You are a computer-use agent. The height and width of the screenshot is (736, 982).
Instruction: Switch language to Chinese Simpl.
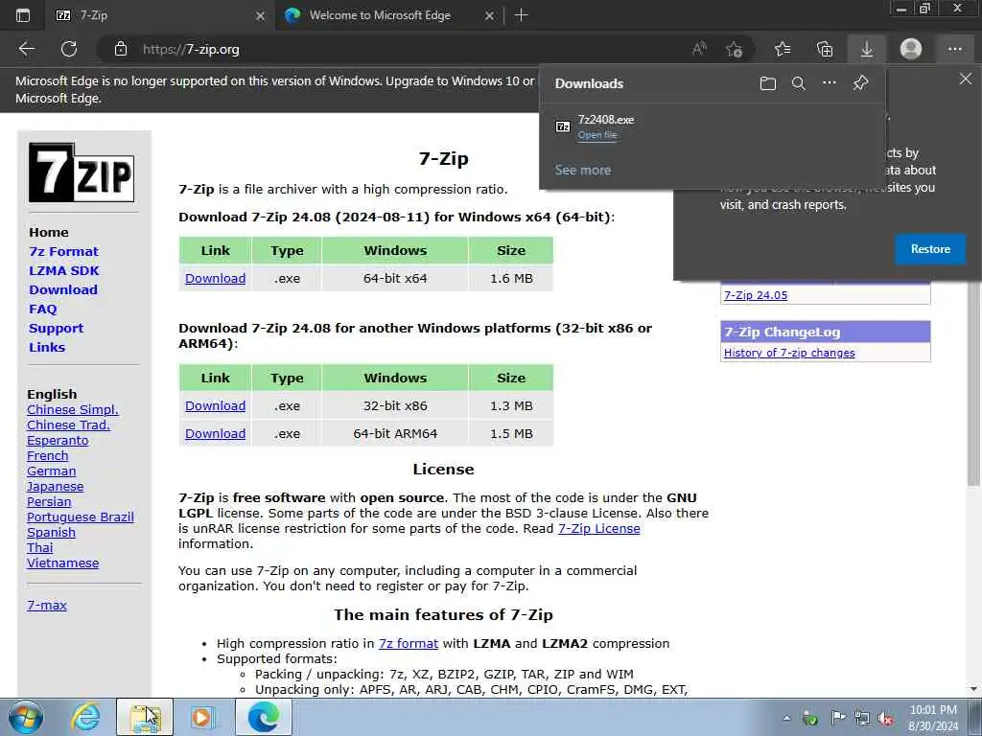click(73, 409)
